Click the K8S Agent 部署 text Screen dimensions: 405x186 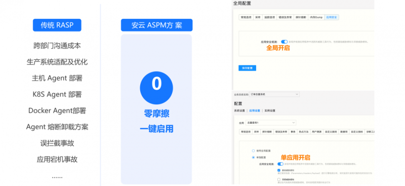(57, 94)
